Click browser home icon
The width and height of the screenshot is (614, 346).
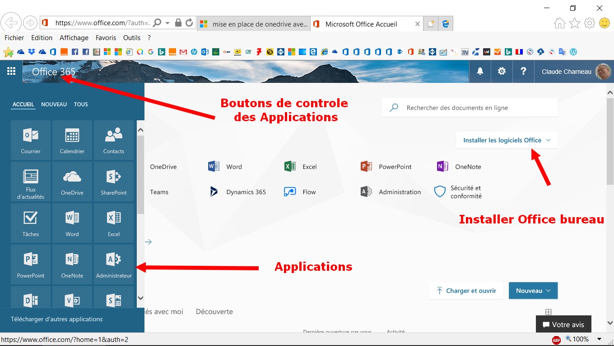pyautogui.click(x=560, y=23)
